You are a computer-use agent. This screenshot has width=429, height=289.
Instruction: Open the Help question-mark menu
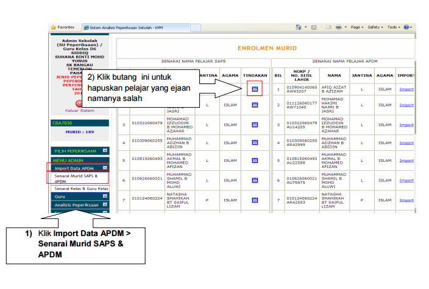click(x=408, y=27)
